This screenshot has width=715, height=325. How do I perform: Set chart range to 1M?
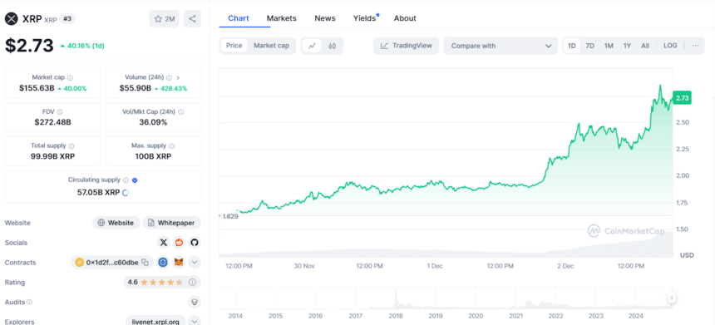coord(609,46)
